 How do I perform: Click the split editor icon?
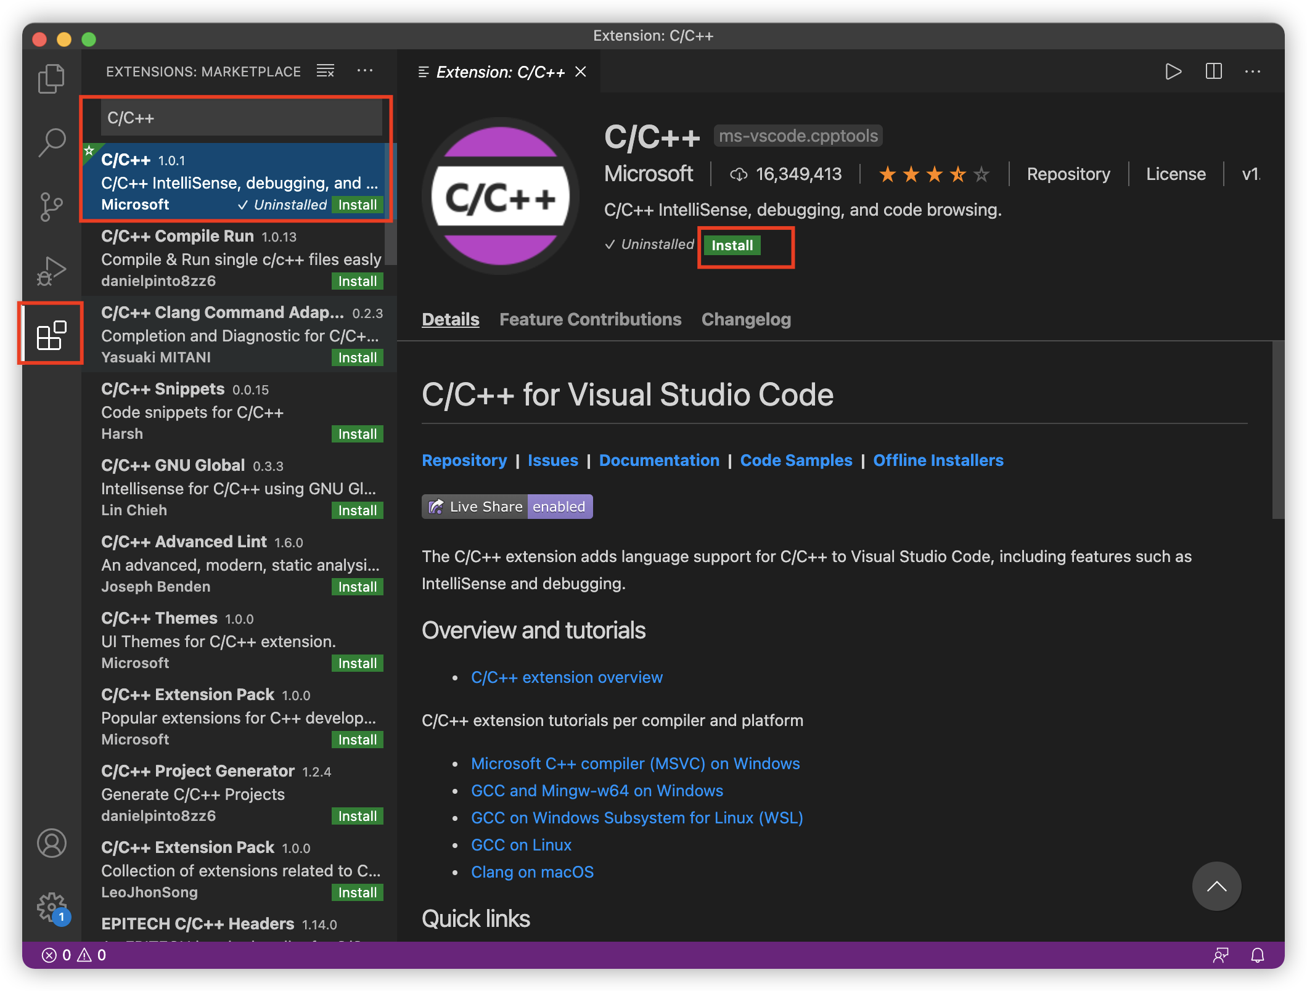[x=1213, y=71]
